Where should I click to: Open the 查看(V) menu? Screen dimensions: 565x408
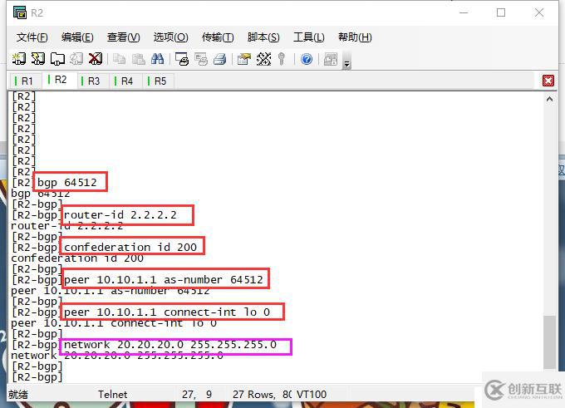[x=123, y=37]
